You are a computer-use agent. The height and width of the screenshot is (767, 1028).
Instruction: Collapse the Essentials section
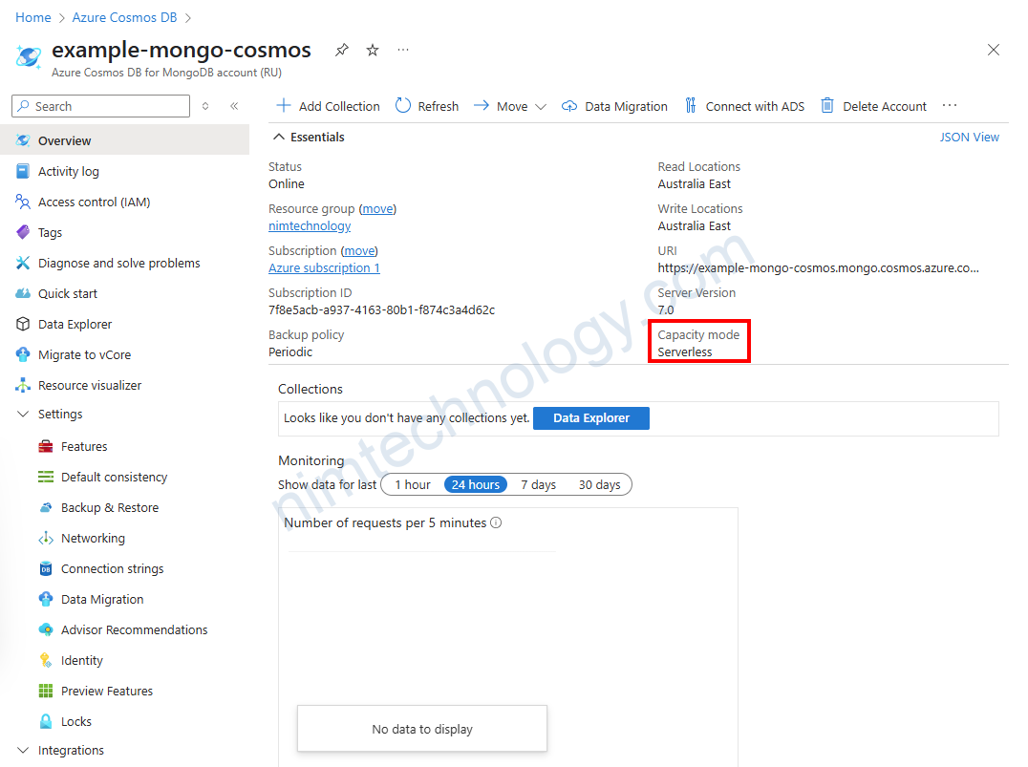tap(279, 137)
